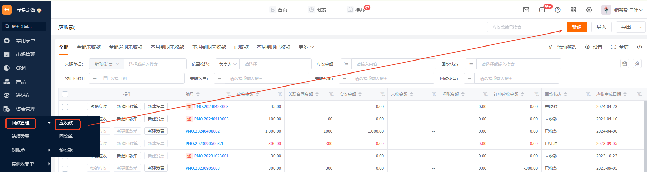The width and height of the screenshot is (647, 172).
Task: Open 图表 in top navigation
Action: [x=317, y=10]
